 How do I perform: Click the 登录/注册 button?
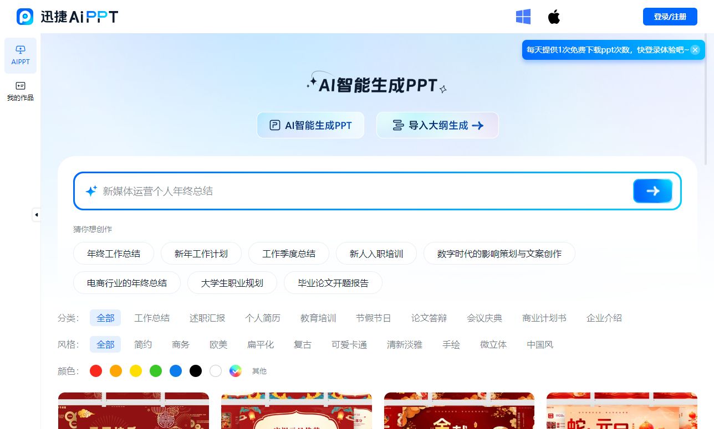[670, 17]
